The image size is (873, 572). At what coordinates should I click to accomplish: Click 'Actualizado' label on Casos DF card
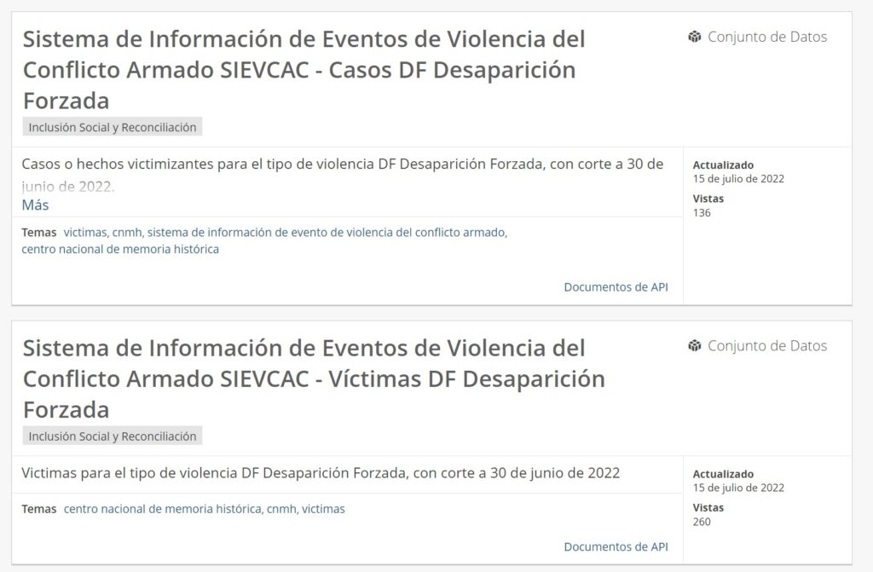click(723, 165)
